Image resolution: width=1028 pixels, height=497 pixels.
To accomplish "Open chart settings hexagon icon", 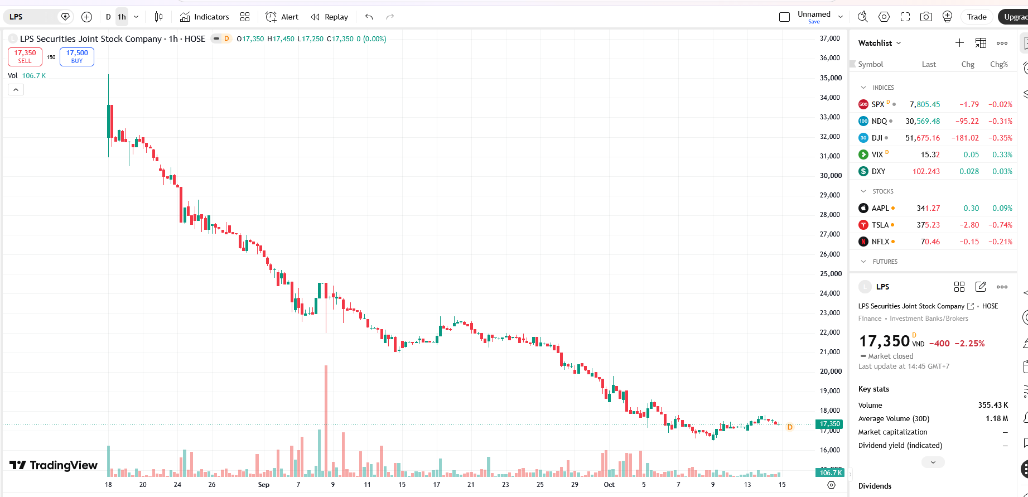I will point(884,17).
